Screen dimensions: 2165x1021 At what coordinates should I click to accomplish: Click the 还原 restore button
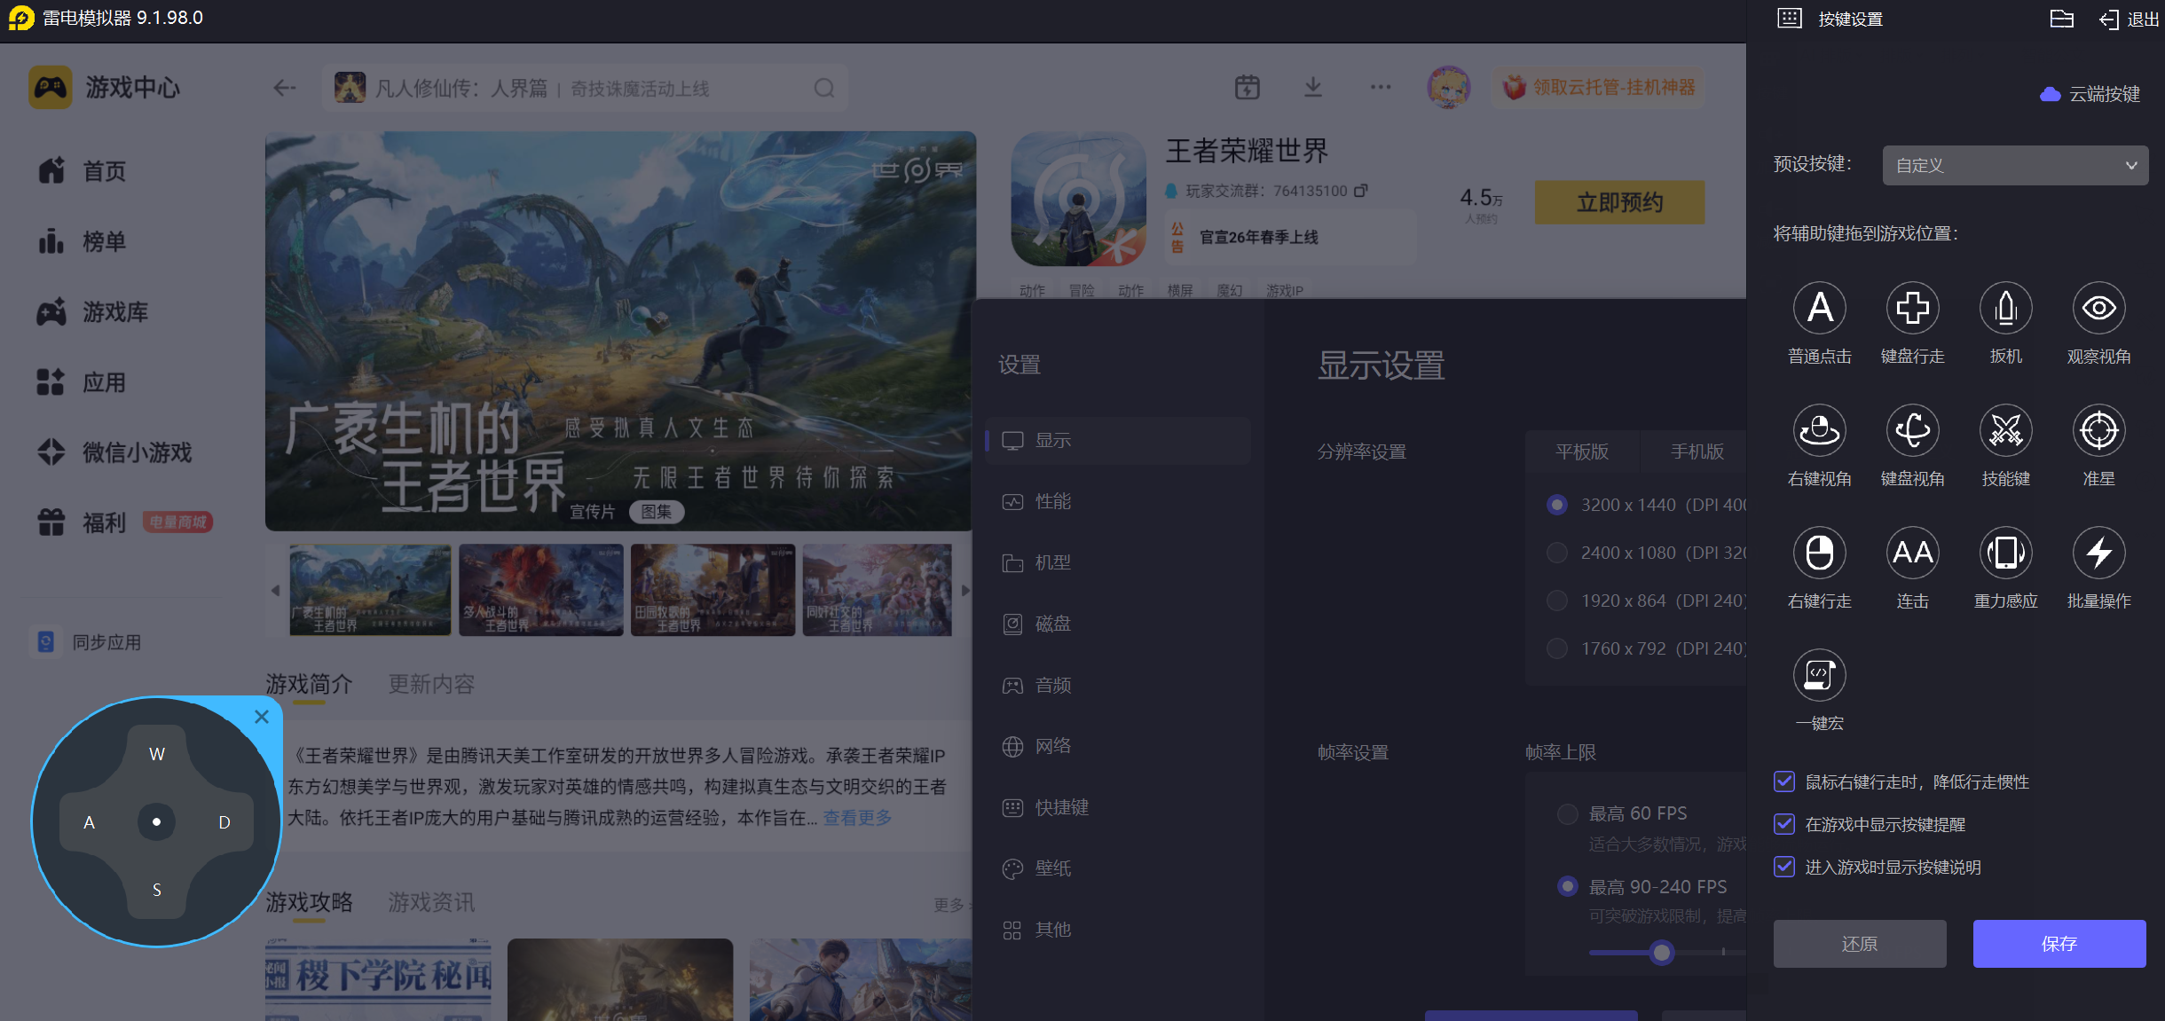[x=1860, y=944]
